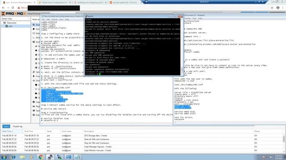This screenshot has width=286, height=160.
Task: Open the Cluster log tab
Action: [x=17, y=126]
